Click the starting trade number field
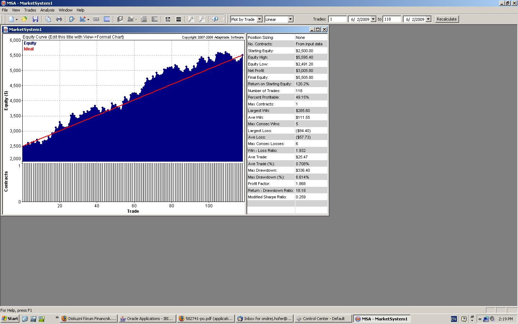Viewport: 518px width, 324px height. pyautogui.click(x=337, y=19)
